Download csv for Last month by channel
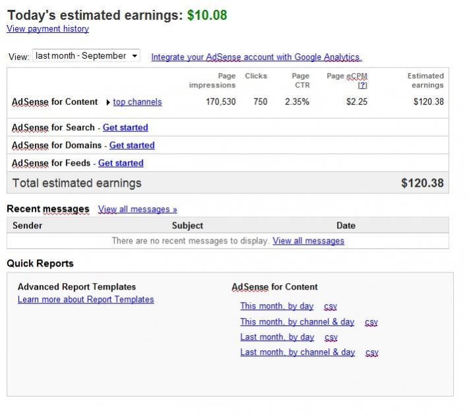 pos(371,353)
